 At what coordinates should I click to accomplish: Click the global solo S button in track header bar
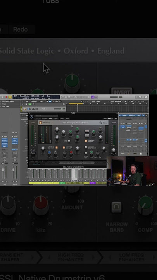34,104
